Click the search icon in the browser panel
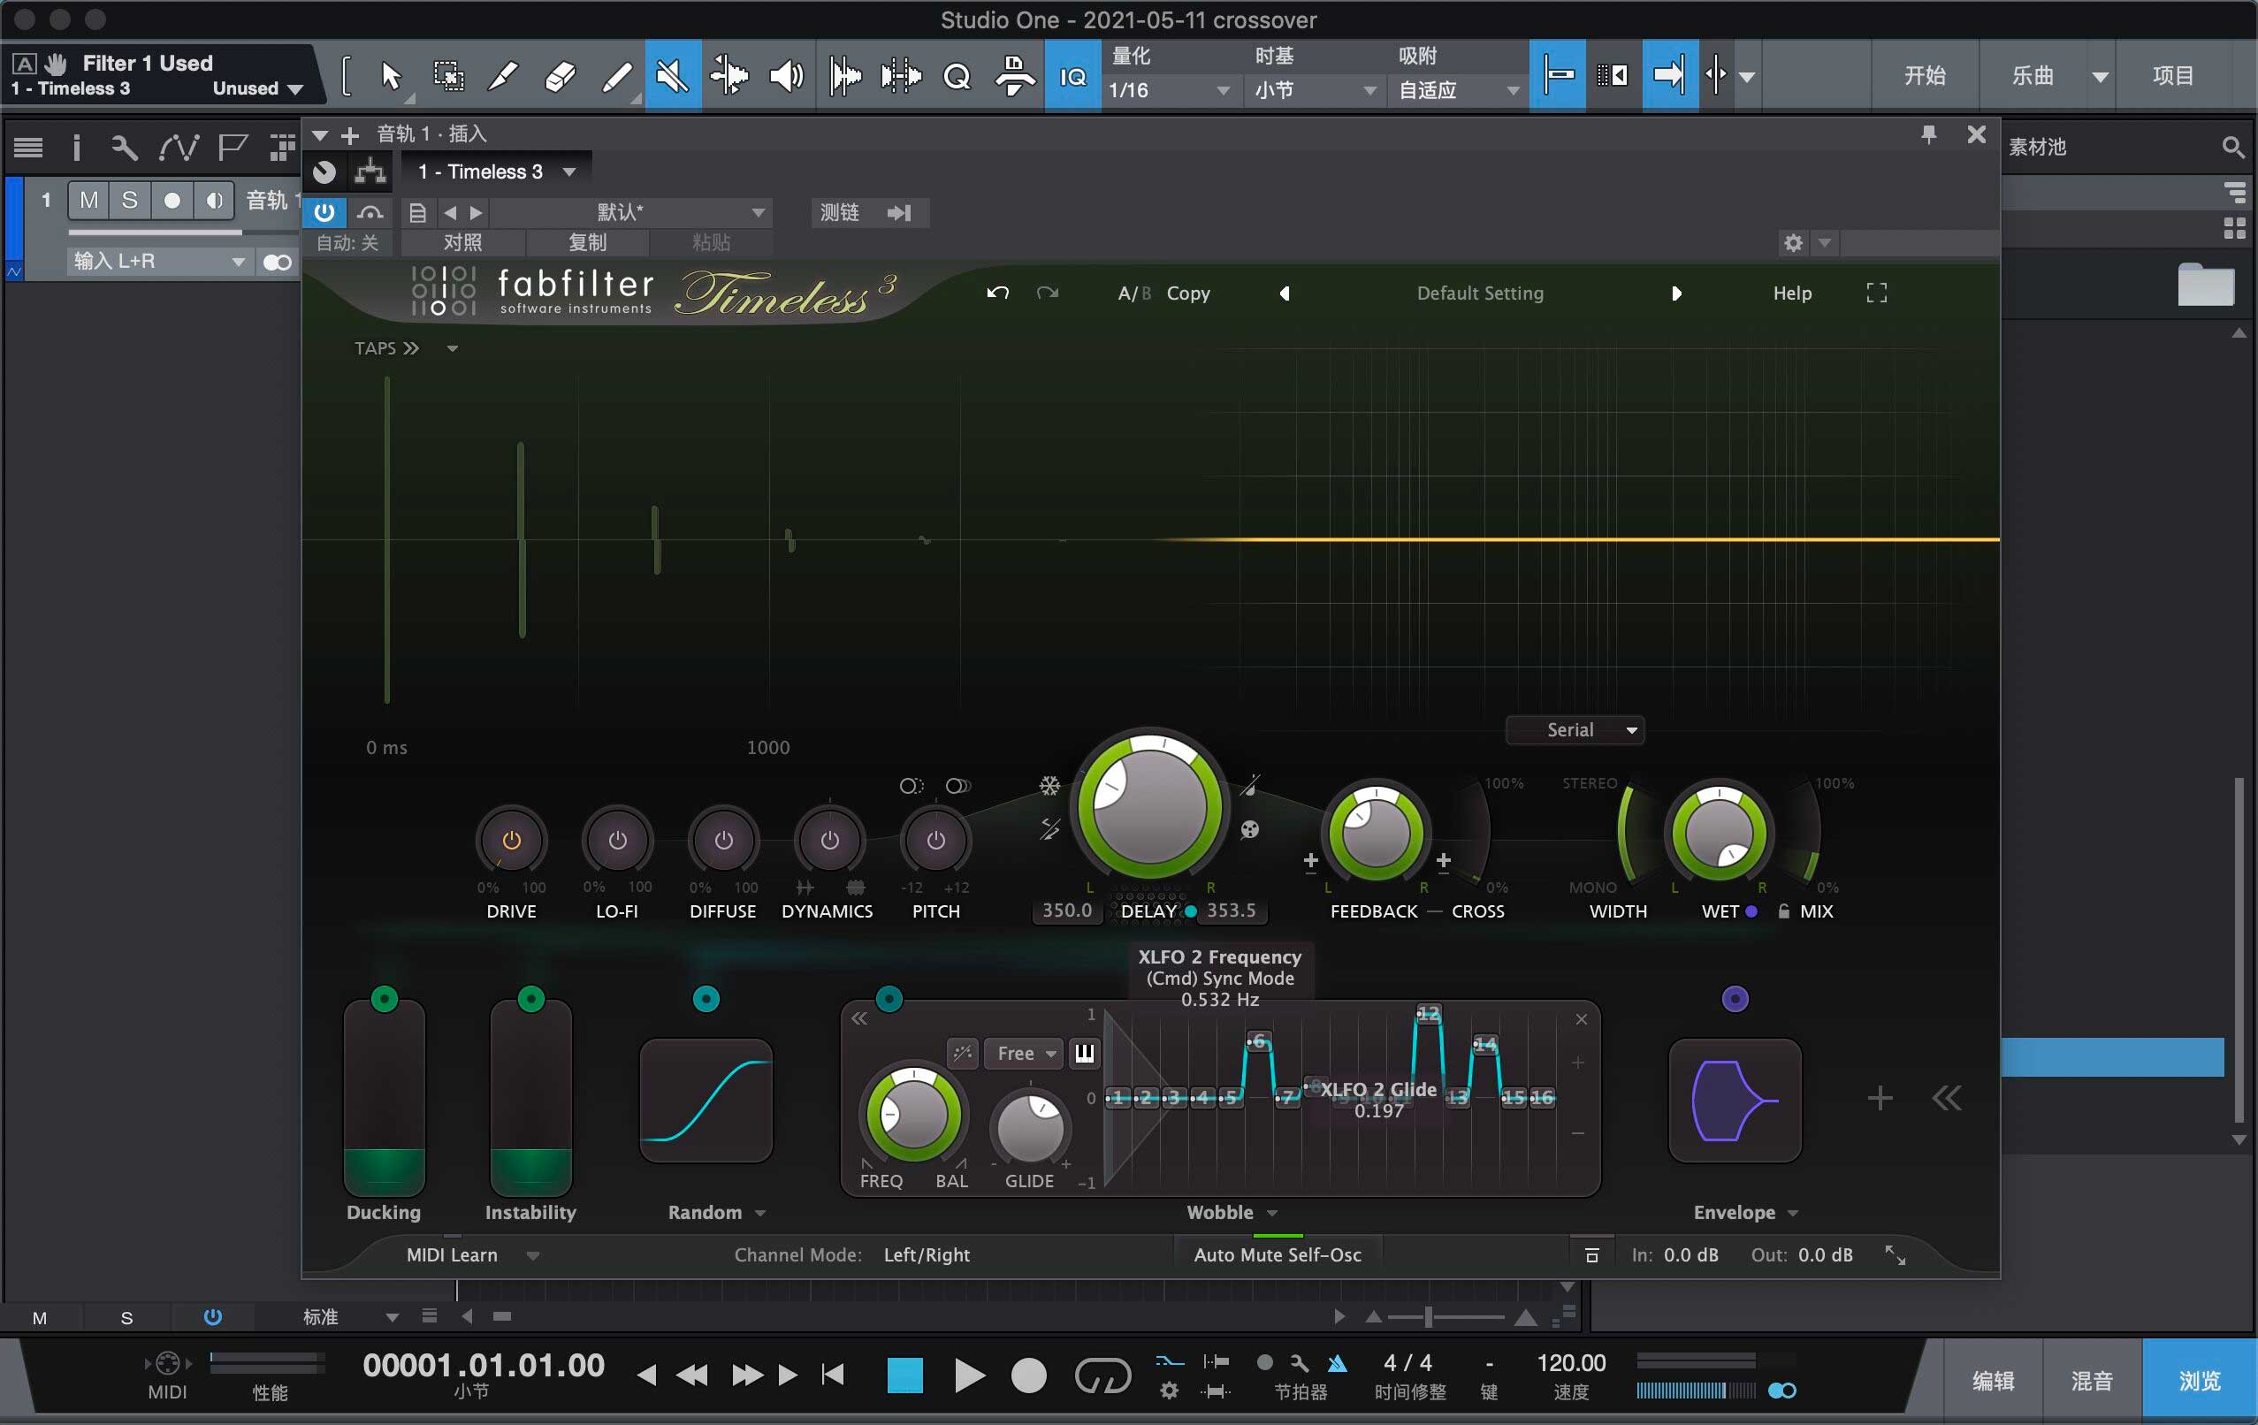The width and height of the screenshot is (2258, 1425). point(2232,146)
